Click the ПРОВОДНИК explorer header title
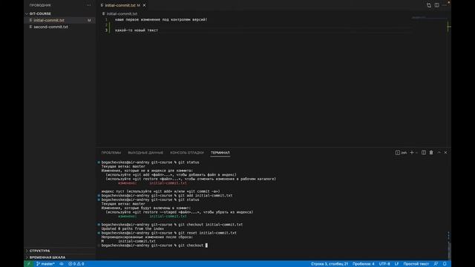Image resolution: width=475 pixels, height=267 pixels. point(40,5)
